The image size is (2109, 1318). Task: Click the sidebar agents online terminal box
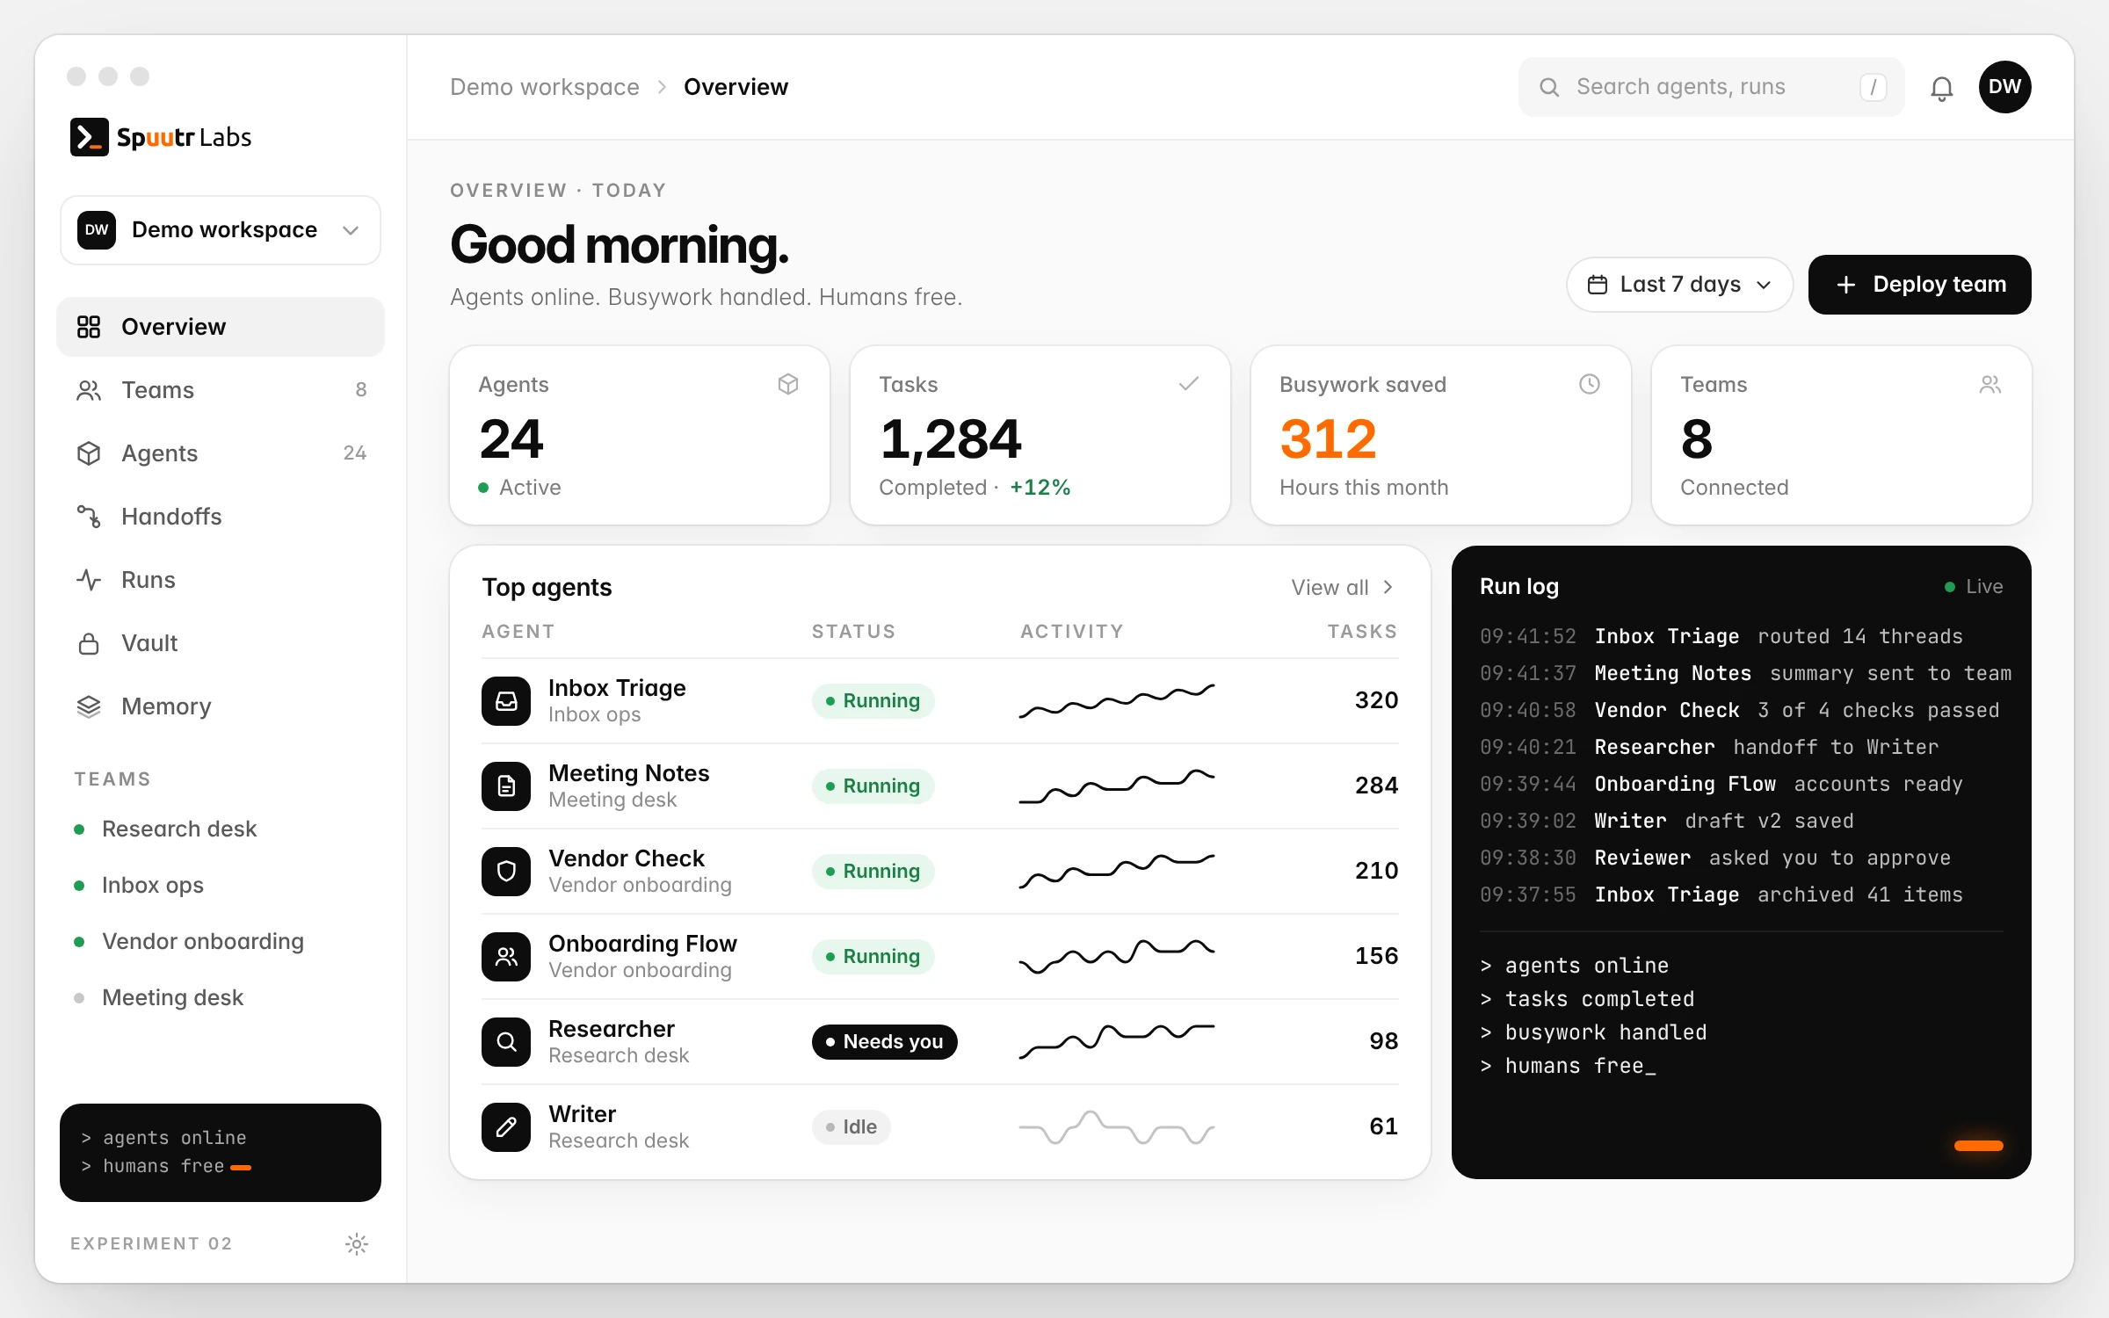(221, 1153)
